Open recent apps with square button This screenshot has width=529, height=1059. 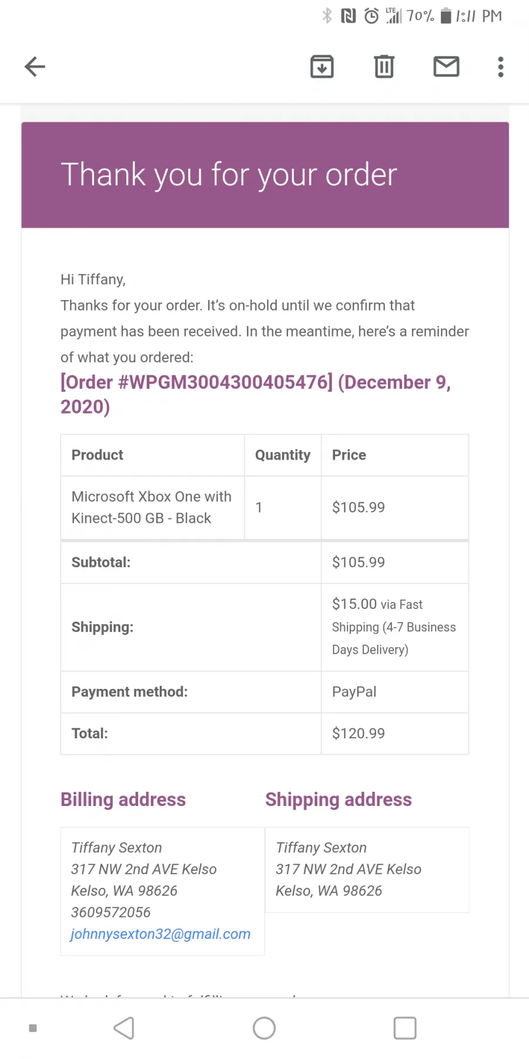point(405,1028)
